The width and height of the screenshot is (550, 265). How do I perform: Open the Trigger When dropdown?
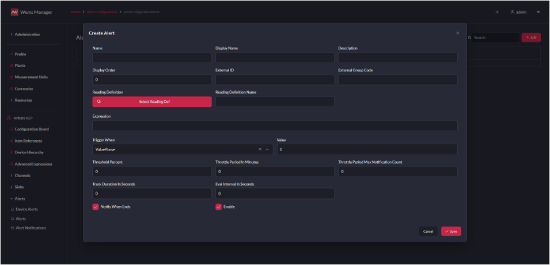click(267, 149)
